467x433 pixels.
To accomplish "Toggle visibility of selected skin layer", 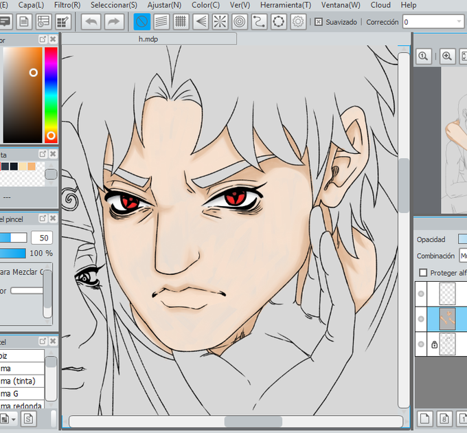I will pyautogui.click(x=421, y=319).
